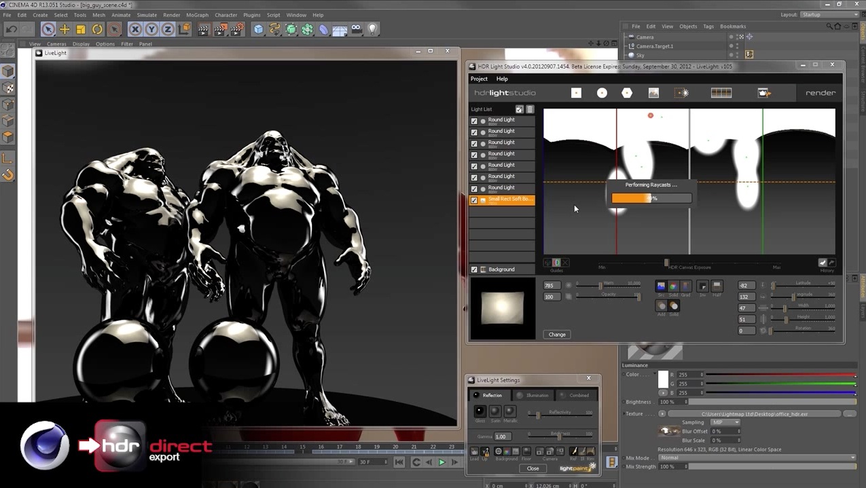Open the image-based light tool

click(x=654, y=92)
